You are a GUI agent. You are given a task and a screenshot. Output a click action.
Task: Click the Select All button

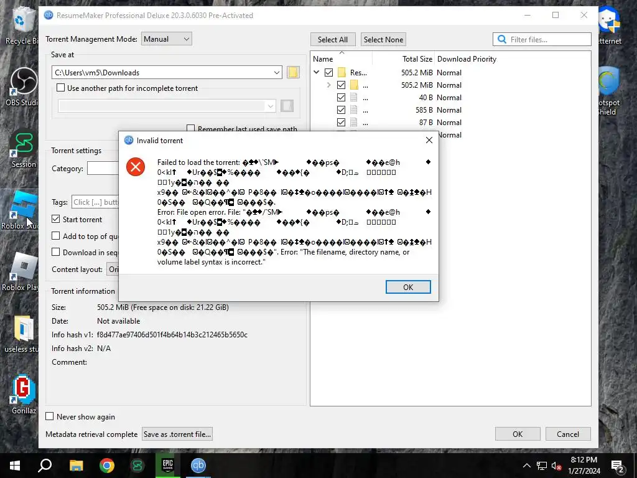(x=333, y=39)
